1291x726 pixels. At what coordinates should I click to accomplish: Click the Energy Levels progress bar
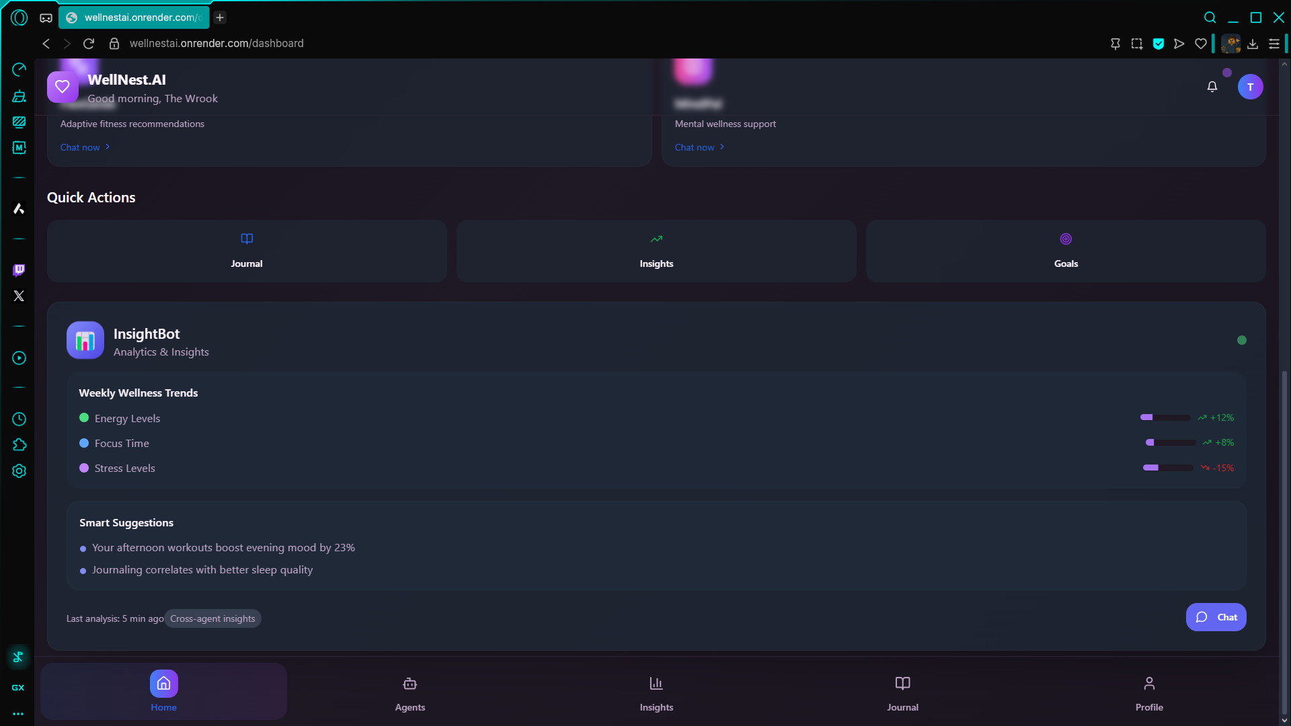coord(1165,417)
